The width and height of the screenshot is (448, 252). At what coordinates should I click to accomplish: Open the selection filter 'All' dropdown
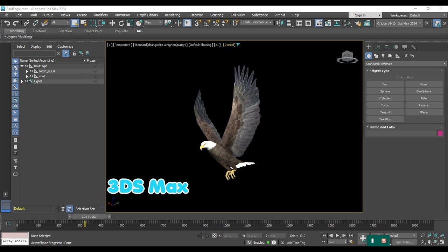point(60,22)
